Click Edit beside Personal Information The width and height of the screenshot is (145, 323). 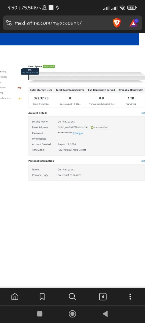[x=143, y=161]
